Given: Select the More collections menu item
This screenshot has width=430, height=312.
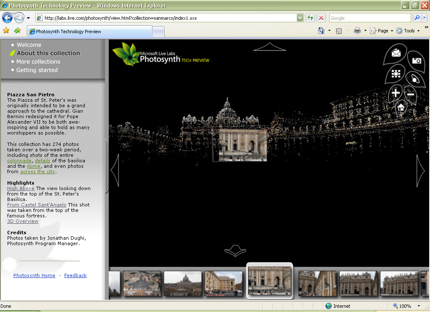Looking at the screenshot, I should point(38,61).
